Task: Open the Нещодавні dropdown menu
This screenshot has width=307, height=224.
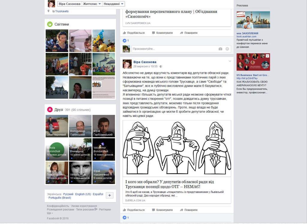Action: [x=114, y=4]
